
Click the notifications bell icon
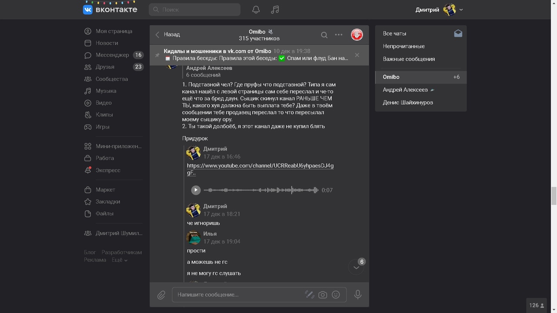point(256,10)
